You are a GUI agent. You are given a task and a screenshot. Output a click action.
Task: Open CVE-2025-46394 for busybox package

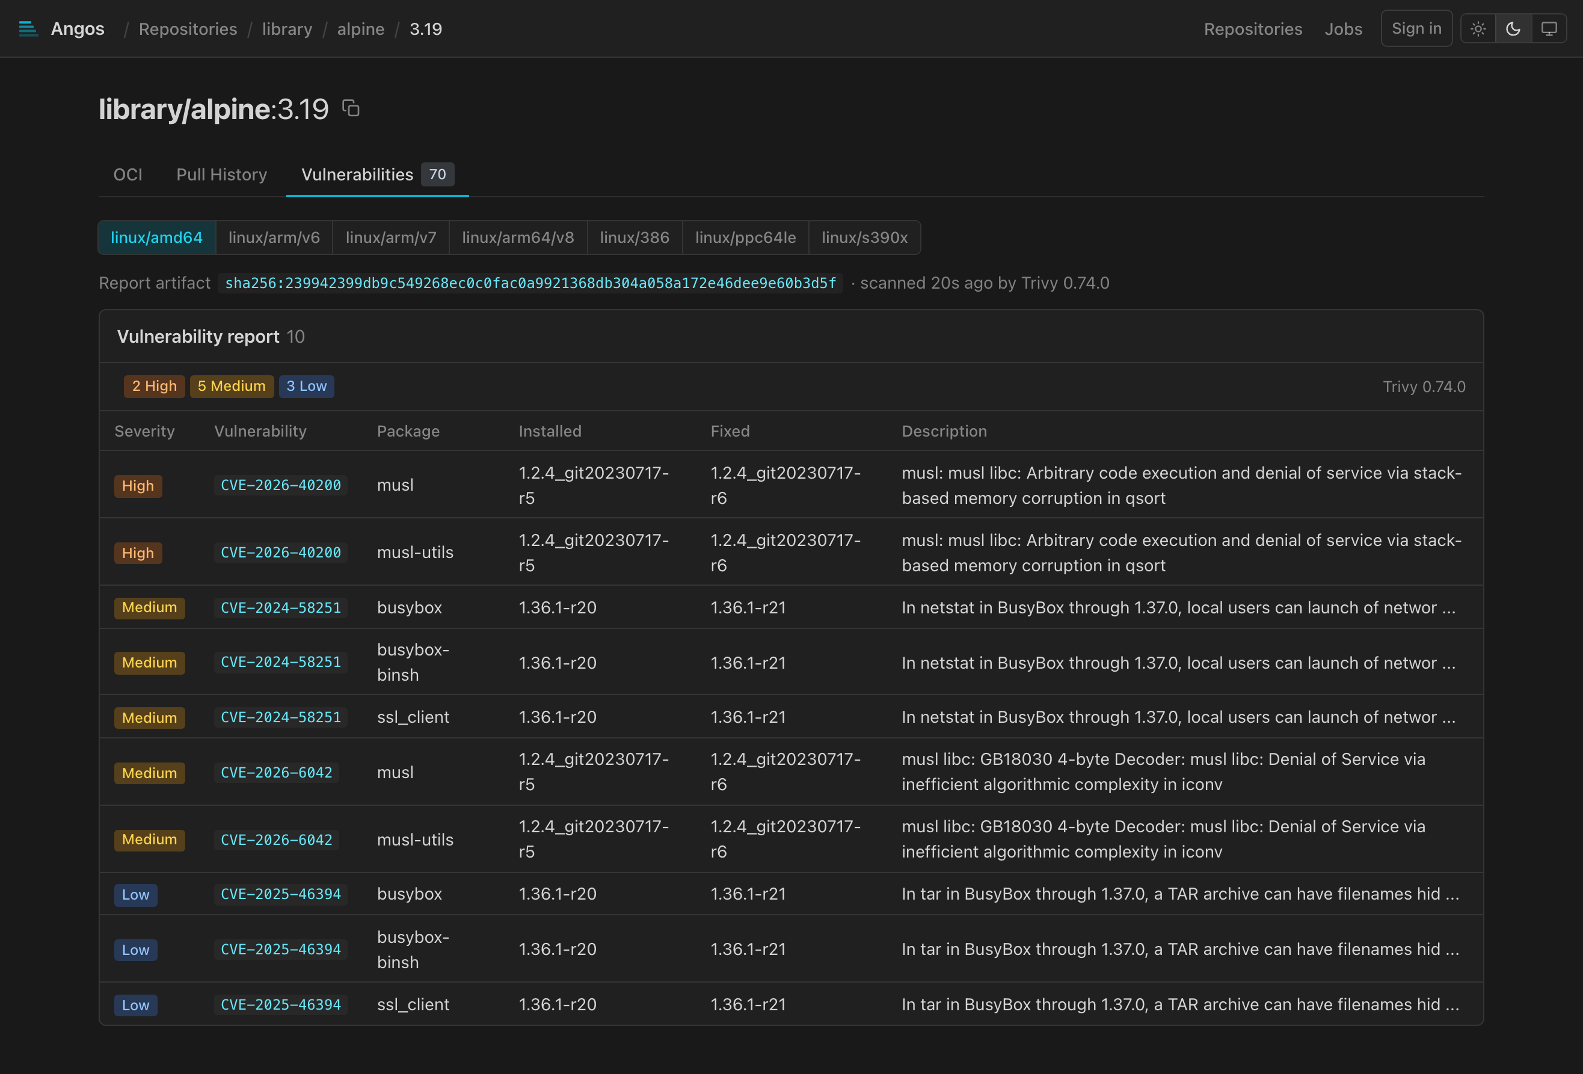click(281, 894)
